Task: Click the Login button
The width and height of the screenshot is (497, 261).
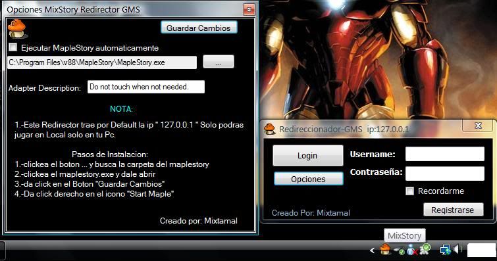Action: 308,156
